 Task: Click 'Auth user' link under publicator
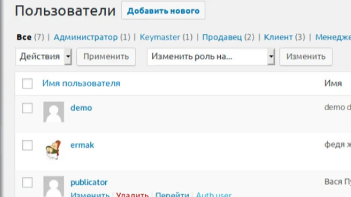pyautogui.click(x=214, y=194)
